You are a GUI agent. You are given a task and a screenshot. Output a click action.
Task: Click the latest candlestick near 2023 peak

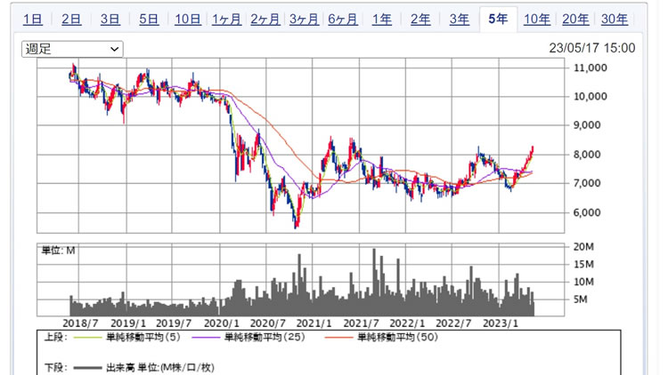533,149
